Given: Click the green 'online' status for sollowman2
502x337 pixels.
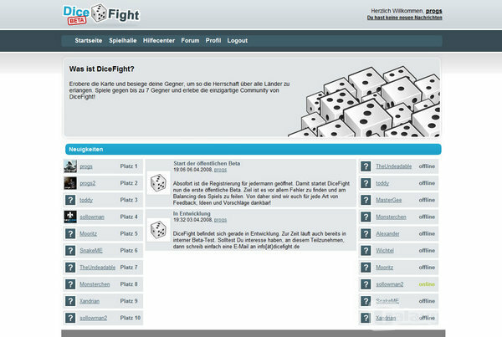Looking at the screenshot, I should (x=427, y=284).
